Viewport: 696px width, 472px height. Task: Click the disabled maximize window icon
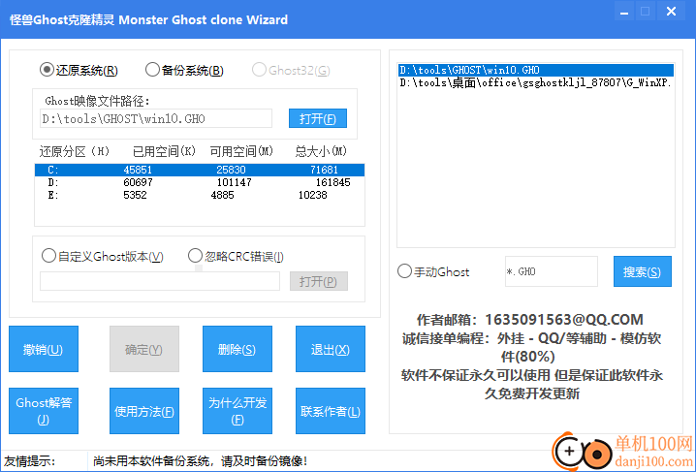(x=646, y=12)
